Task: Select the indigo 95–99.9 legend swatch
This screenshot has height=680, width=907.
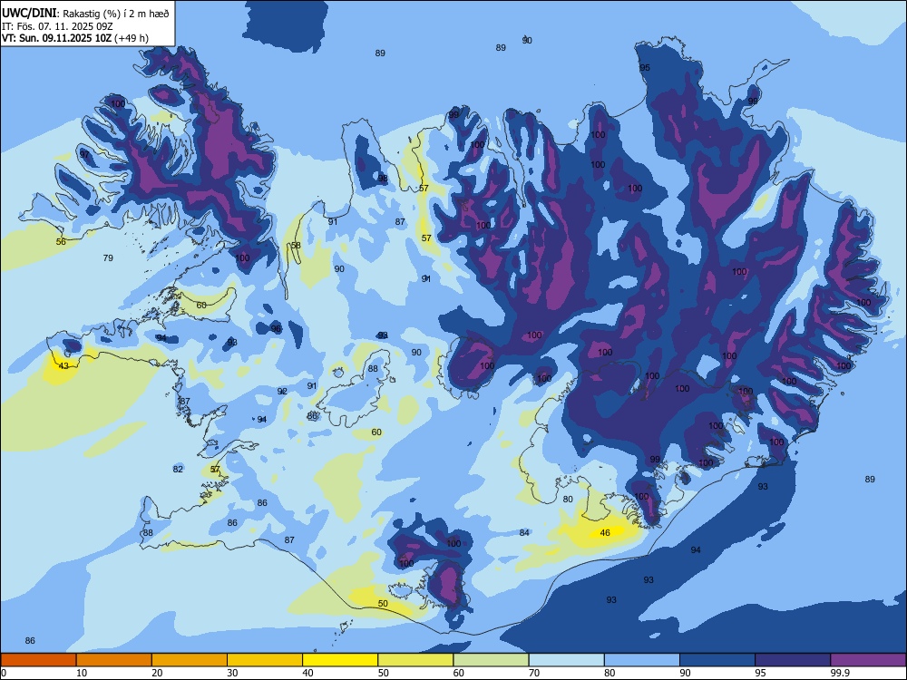Action: 793,660
